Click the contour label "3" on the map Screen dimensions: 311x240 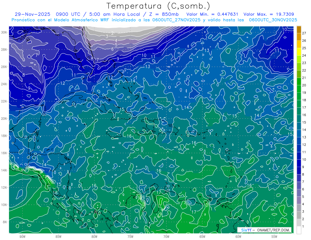click(x=107, y=37)
